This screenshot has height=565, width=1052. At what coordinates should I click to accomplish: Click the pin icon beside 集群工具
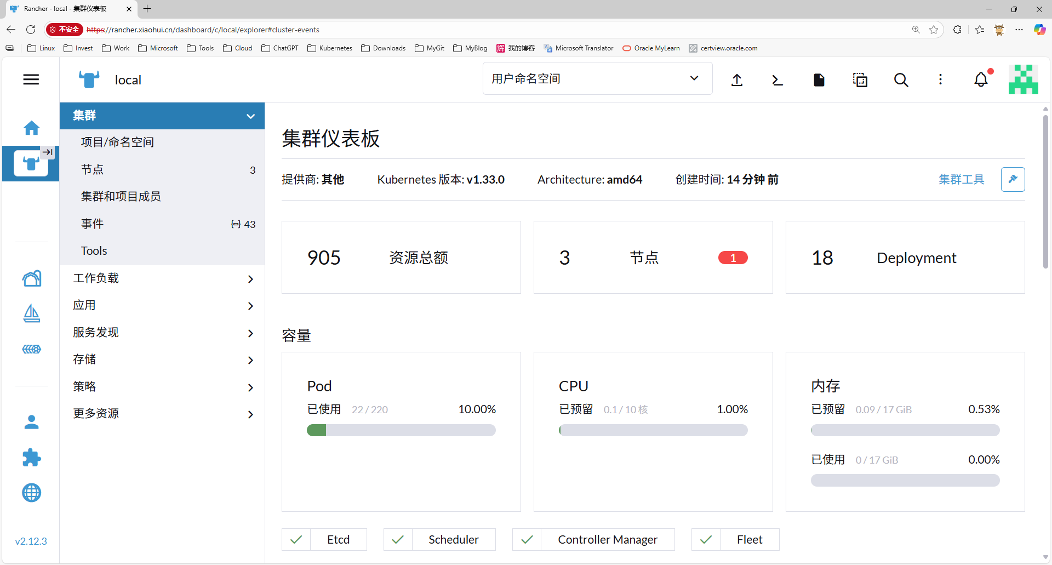(x=1013, y=179)
